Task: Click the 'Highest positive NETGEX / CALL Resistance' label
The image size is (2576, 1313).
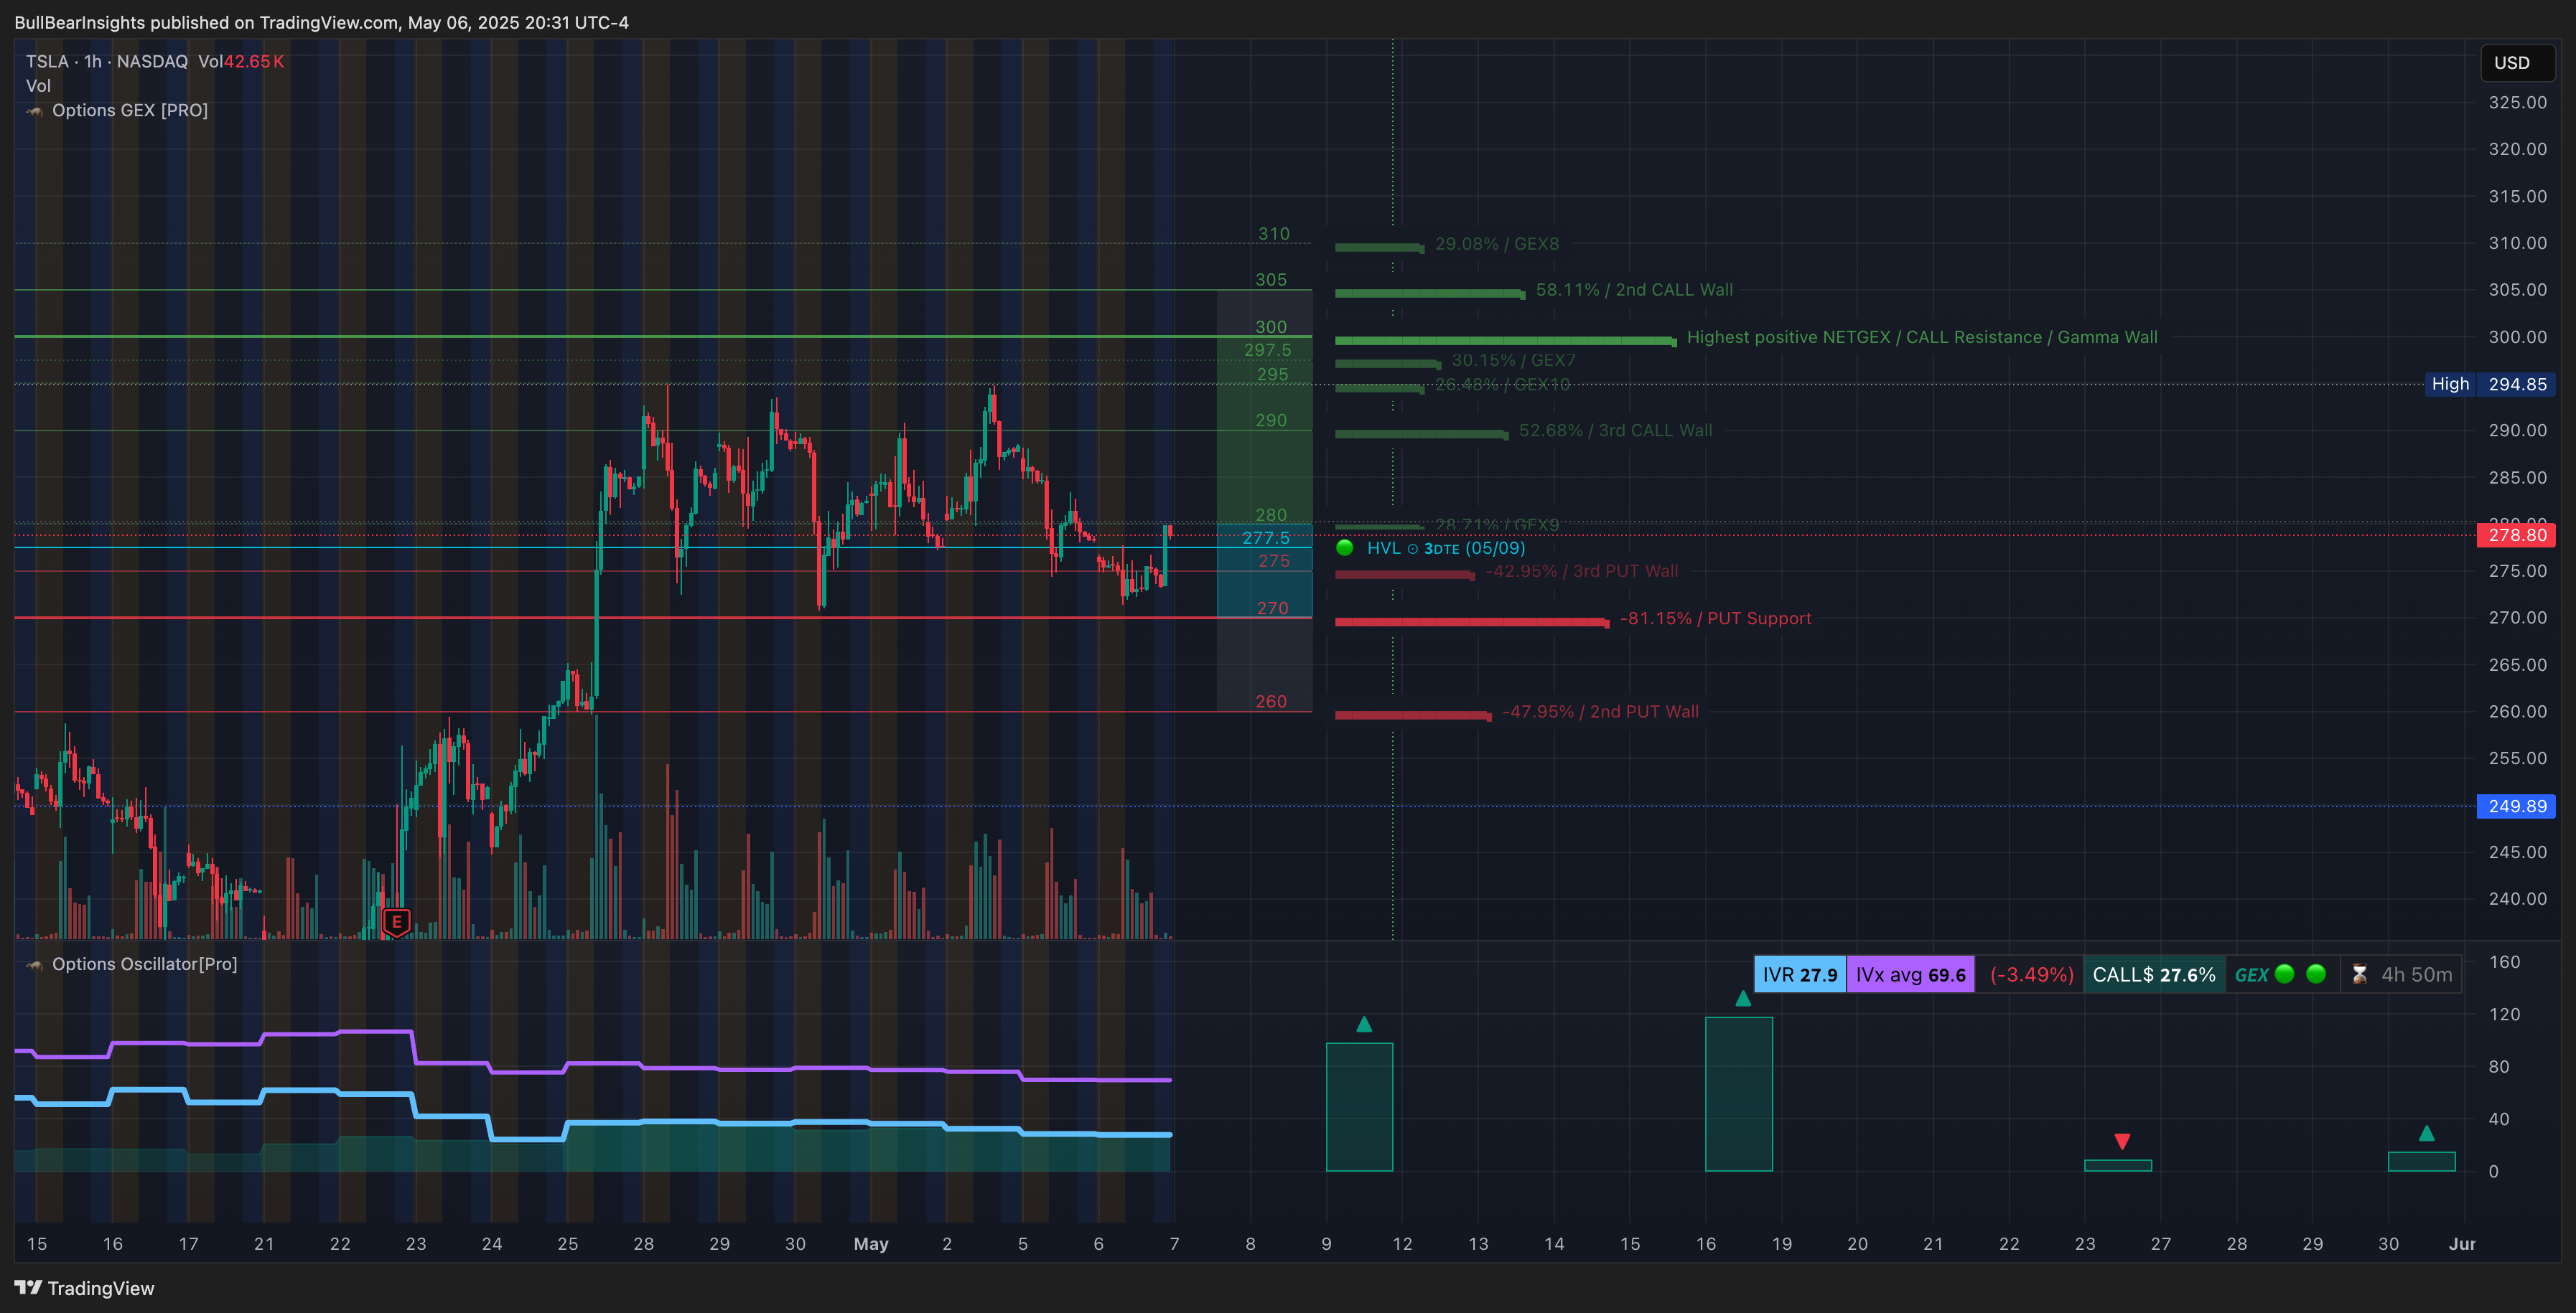Action: coord(1922,337)
